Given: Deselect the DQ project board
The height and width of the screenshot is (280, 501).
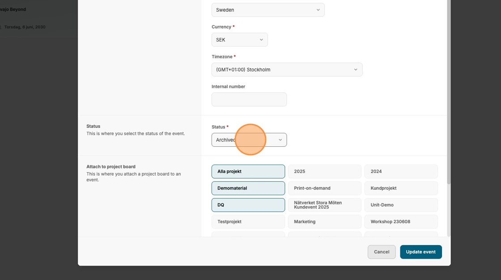Looking at the screenshot, I should 248,205.
